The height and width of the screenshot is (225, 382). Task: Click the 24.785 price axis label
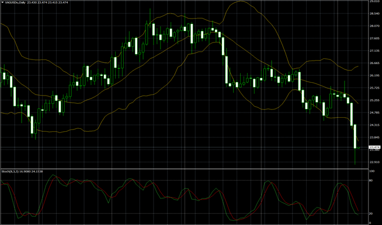(374, 112)
